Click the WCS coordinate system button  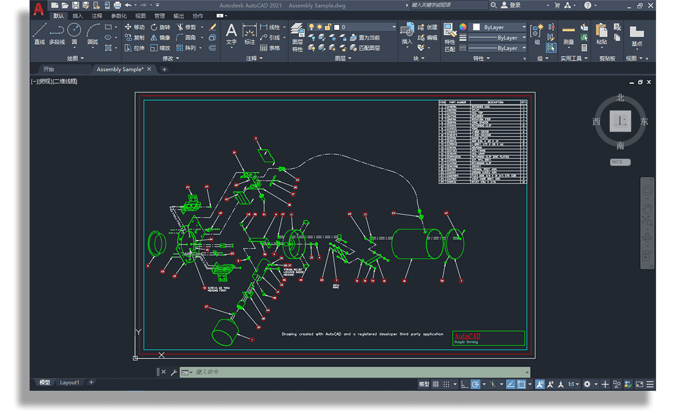coord(620,162)
